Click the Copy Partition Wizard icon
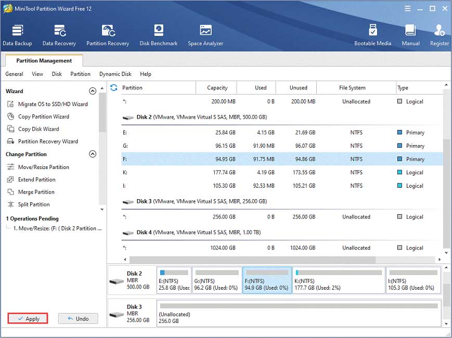452x338 pixels. 11,116
